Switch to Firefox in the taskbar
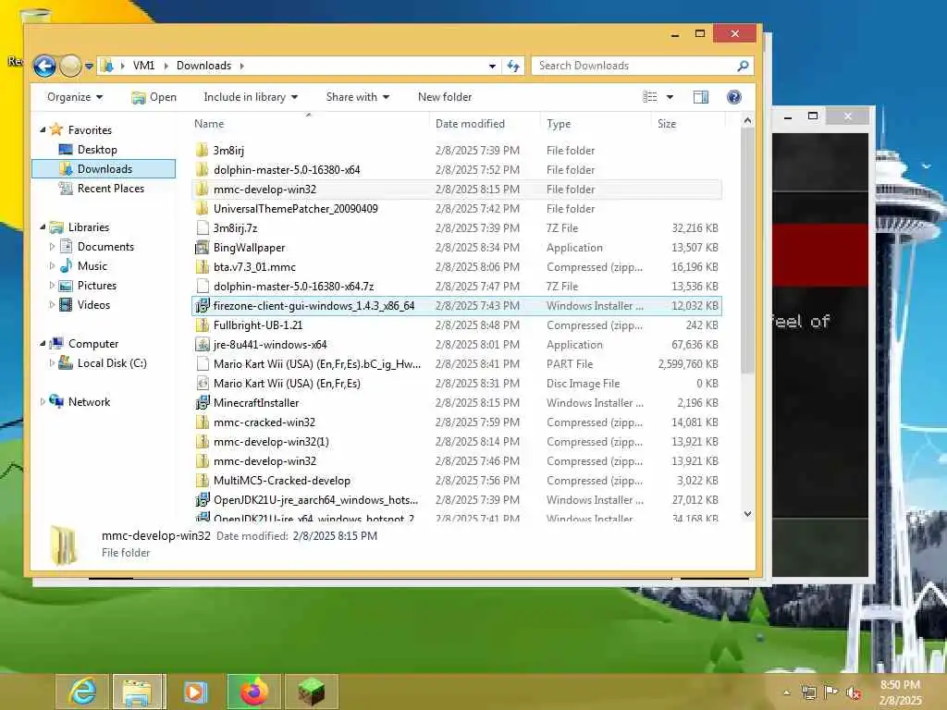This screenshot has width=947, height=710. (254, 692)
